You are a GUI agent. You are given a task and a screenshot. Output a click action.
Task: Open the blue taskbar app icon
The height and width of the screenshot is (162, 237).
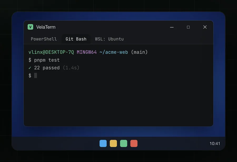(x=103, y=143)
